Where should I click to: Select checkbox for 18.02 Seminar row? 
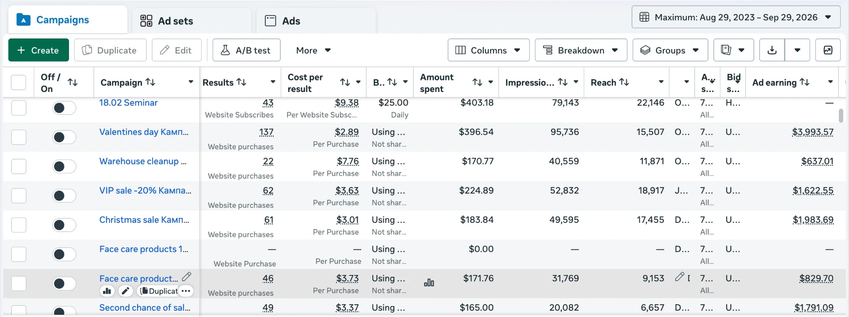[19, 107]
